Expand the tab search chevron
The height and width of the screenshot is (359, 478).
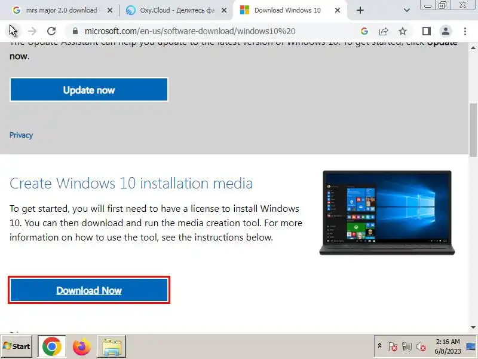(x=407, y=10)
